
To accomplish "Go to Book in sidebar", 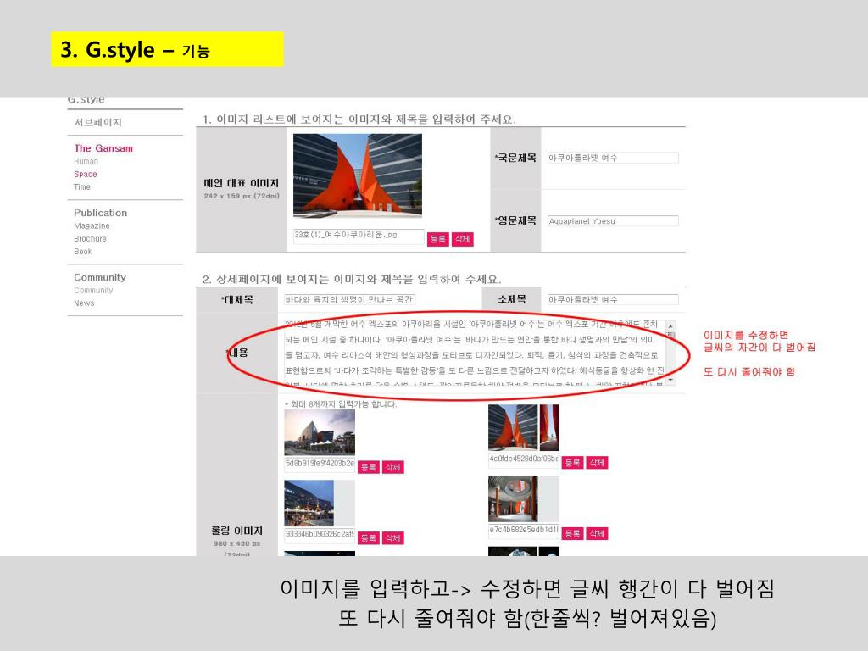I will [x=83, y=251].
